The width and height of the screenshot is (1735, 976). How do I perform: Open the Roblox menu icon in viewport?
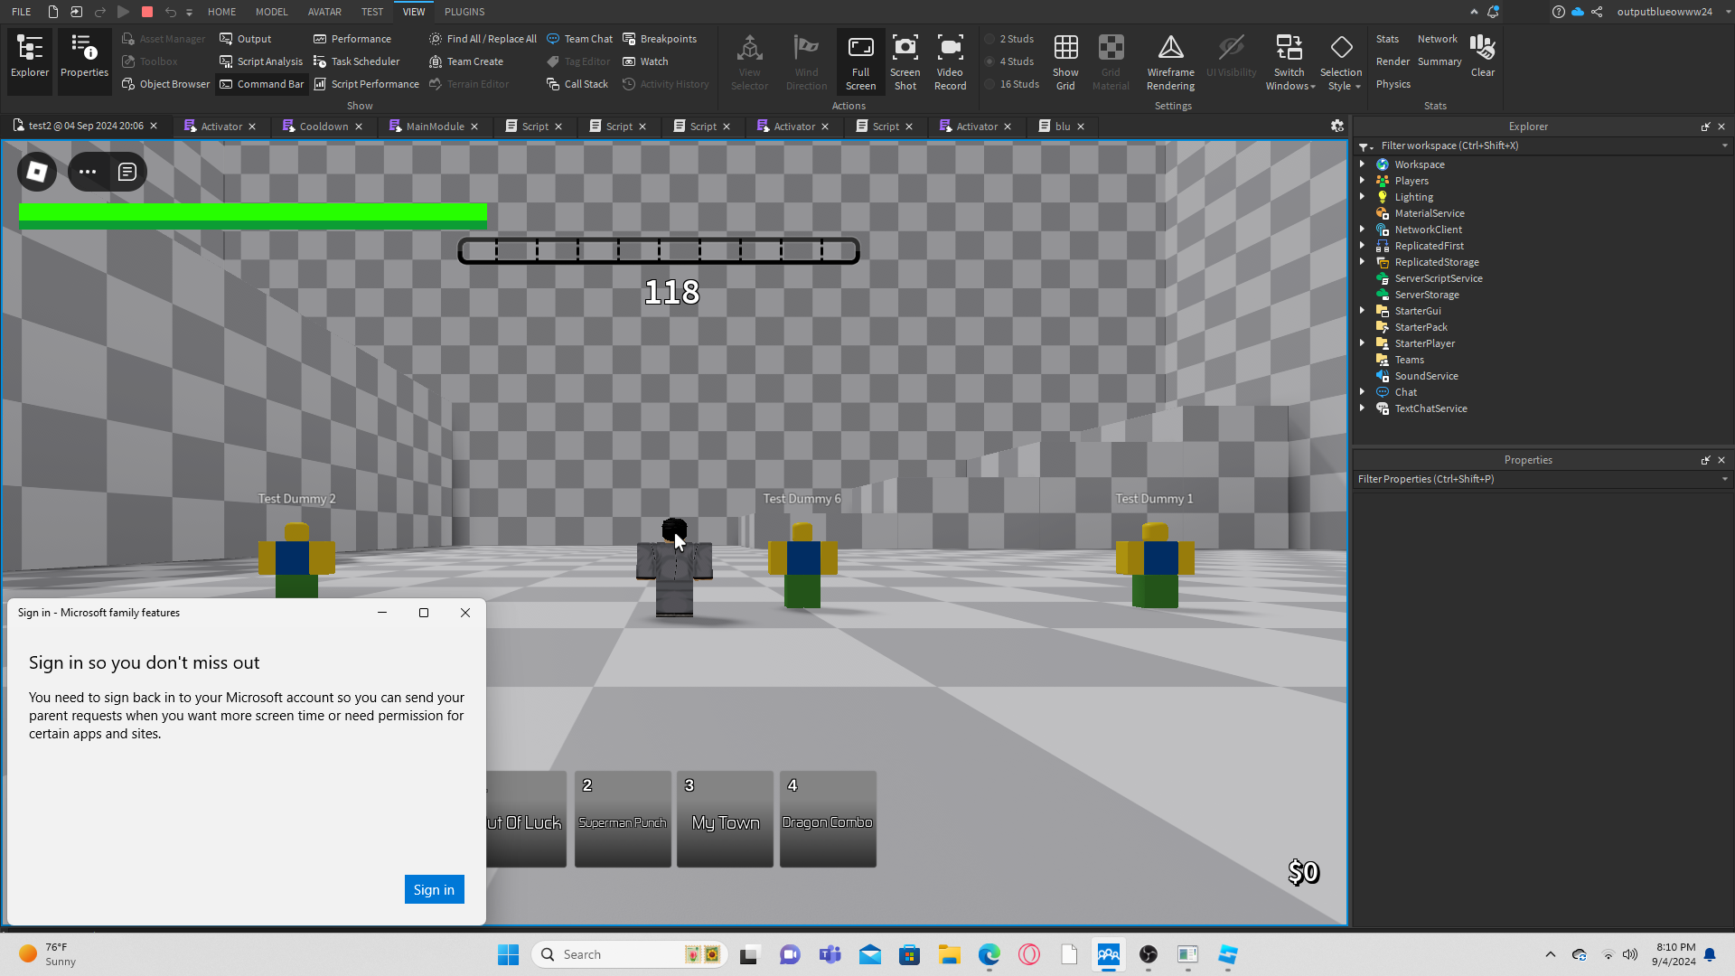point(37,172)
